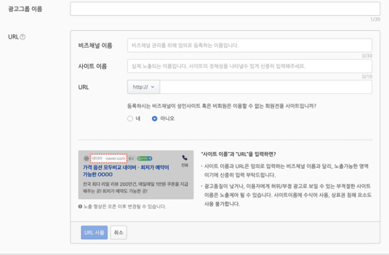Click the URL 사용 button
This screenshot has height=255, width=389.
point(94,233)
